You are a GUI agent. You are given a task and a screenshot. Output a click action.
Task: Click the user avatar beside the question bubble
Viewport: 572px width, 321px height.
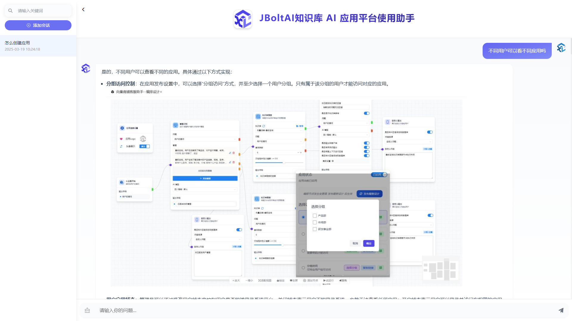click(x=561, y=48)
